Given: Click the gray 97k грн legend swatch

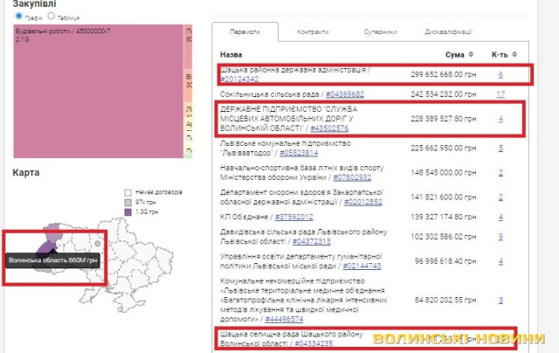Looking at the screenshot, I should [x=128, y=201].
